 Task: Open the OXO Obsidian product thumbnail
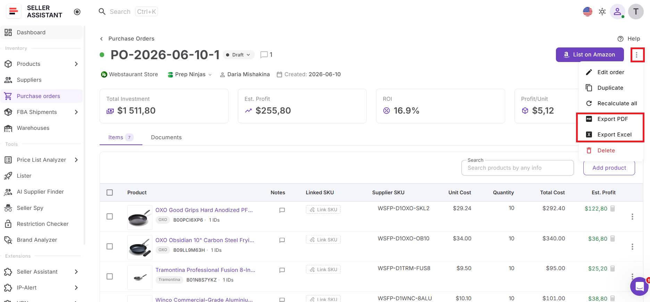(x=140, y=247)
